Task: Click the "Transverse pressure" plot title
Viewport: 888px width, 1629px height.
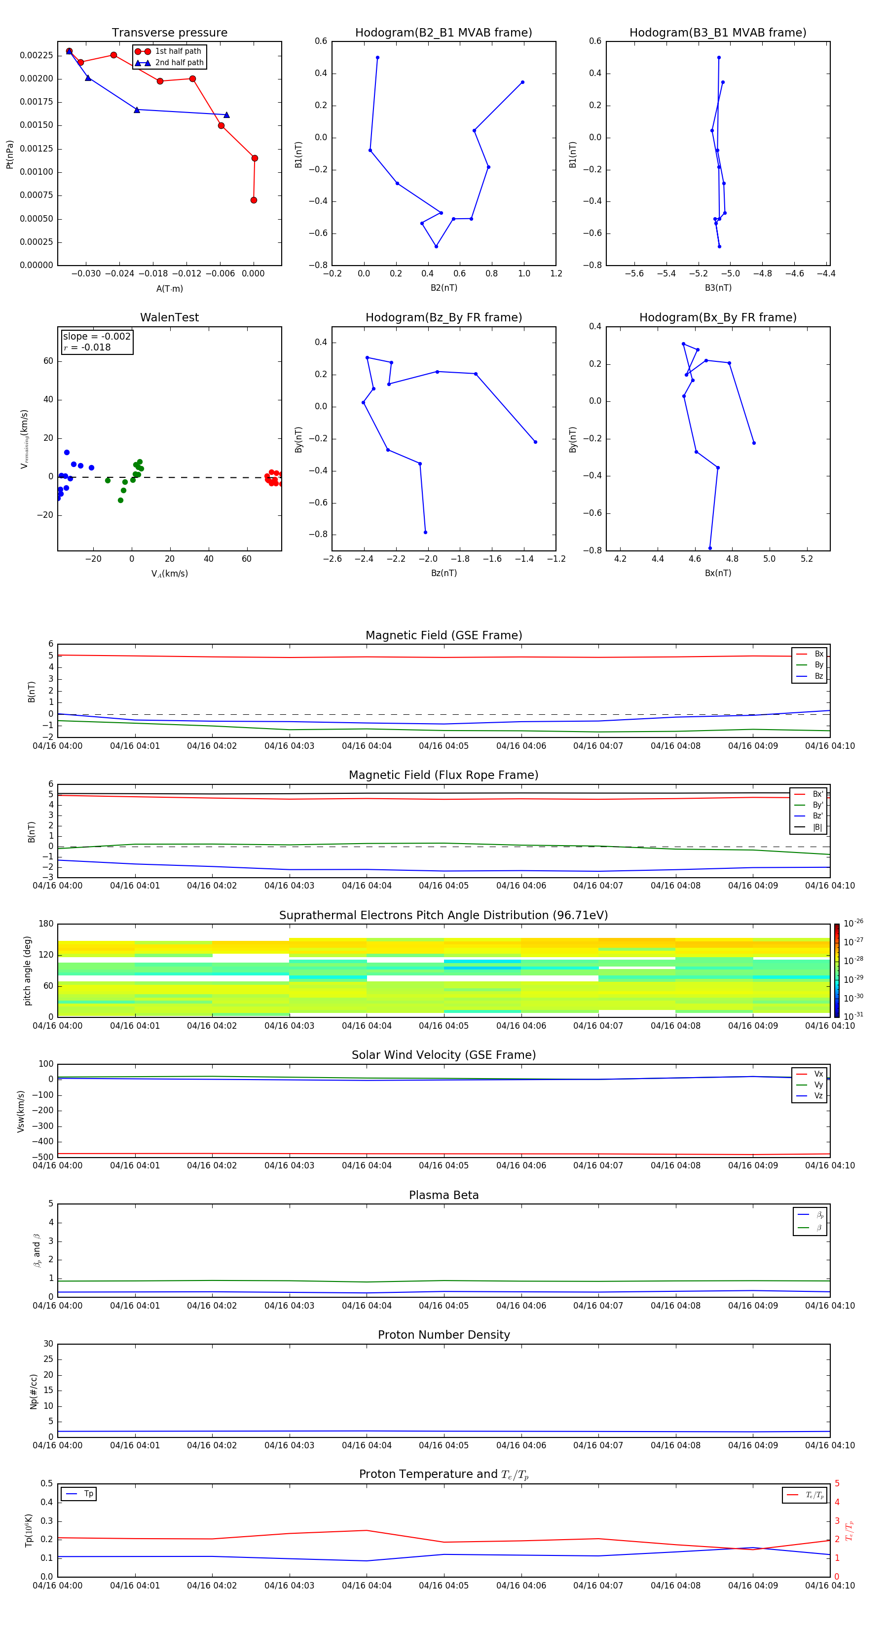Action: pyautogui.click(x=169, y=33)
